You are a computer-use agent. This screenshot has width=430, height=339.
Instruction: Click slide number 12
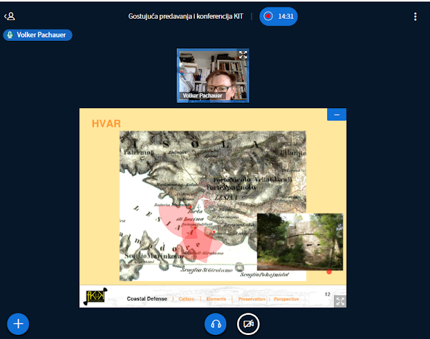(327, 294)
